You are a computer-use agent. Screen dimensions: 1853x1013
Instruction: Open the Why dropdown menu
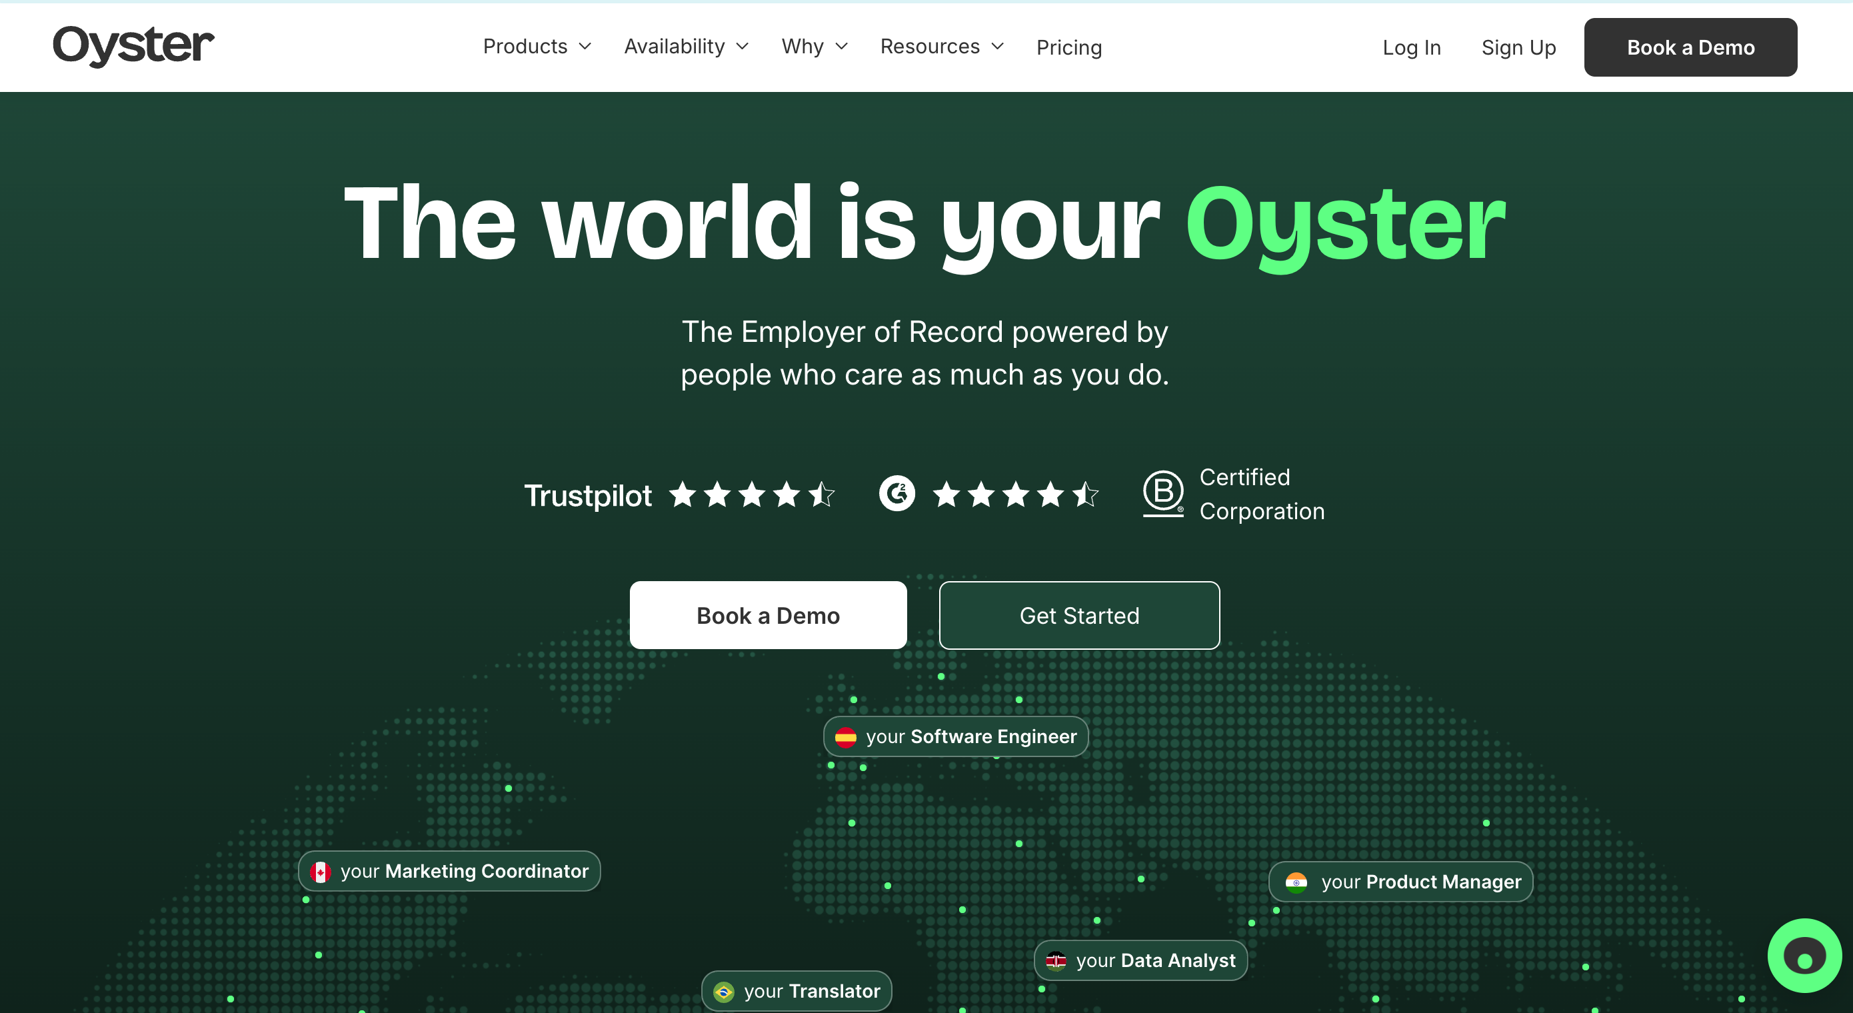point(815,47)
